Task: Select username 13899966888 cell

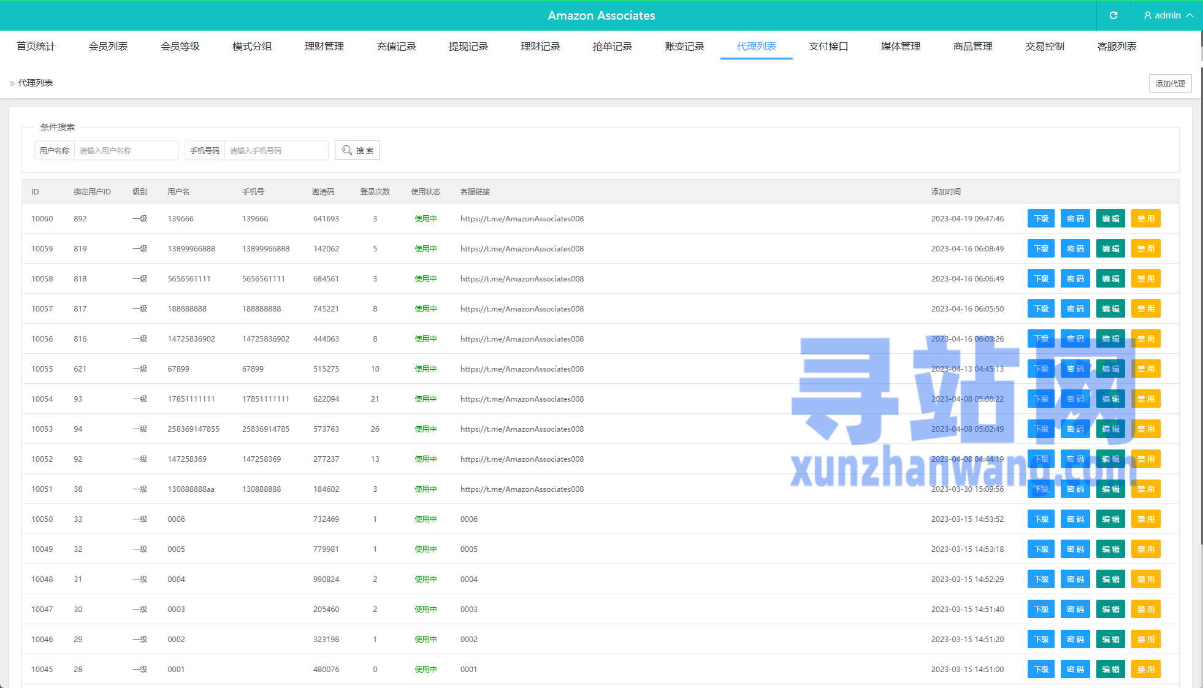Action: pos(191,248)
